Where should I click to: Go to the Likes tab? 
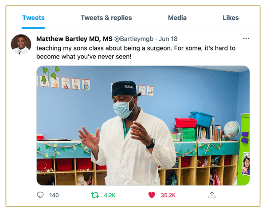click(x=231, y=18)
